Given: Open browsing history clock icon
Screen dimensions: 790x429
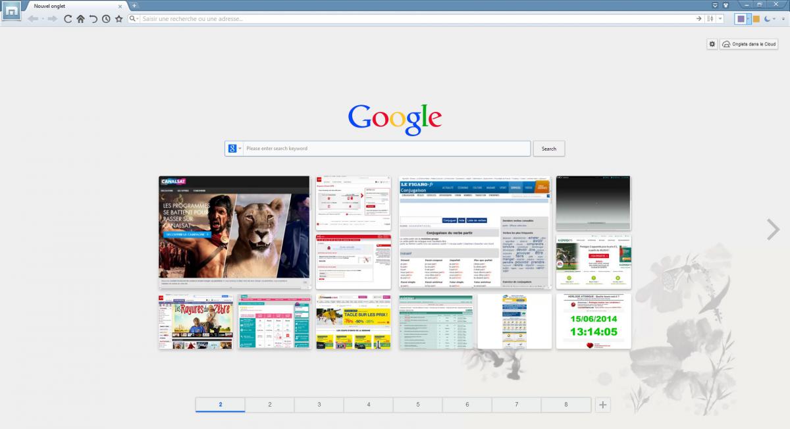Looking at the screenshot, I should coord(106,19).
